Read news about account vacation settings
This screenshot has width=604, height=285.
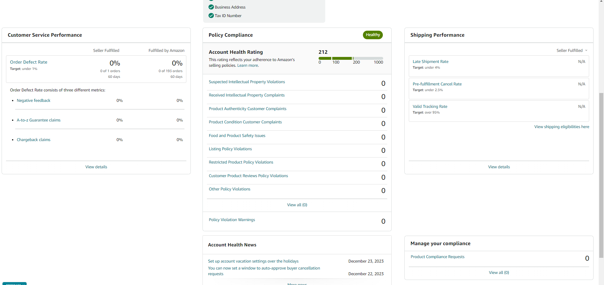pos(253,261)
